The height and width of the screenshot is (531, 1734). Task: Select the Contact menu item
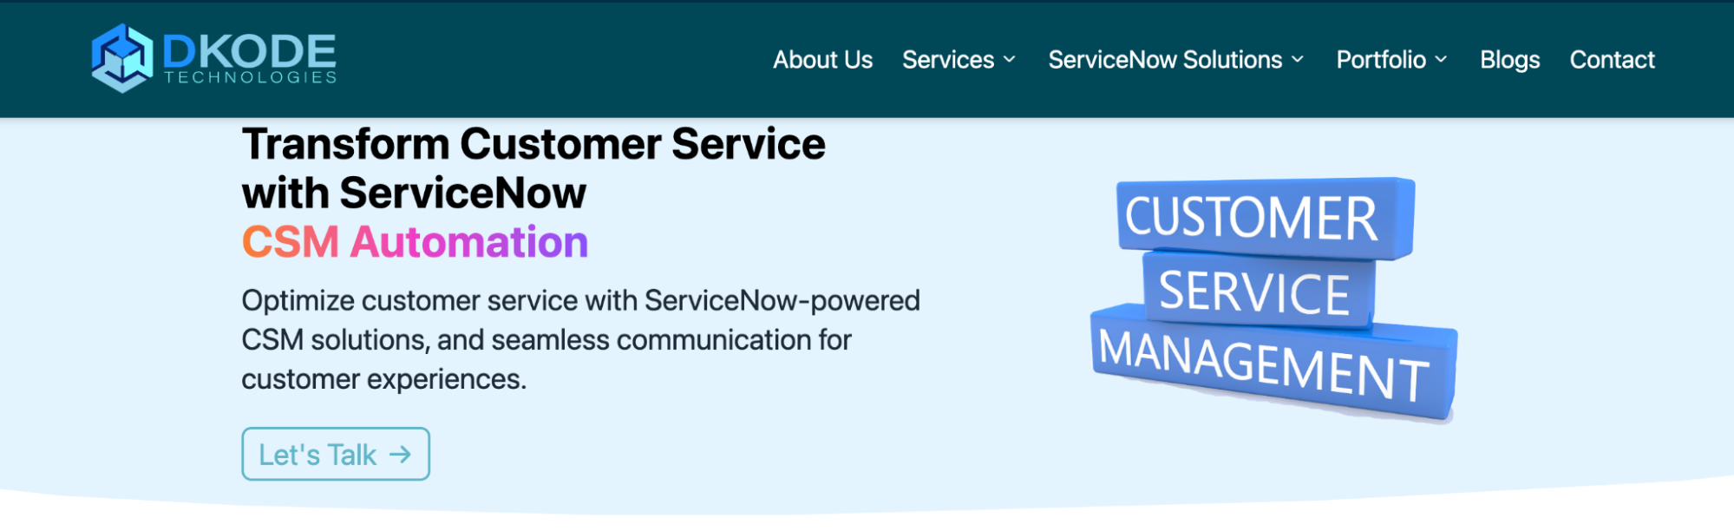1612,59
